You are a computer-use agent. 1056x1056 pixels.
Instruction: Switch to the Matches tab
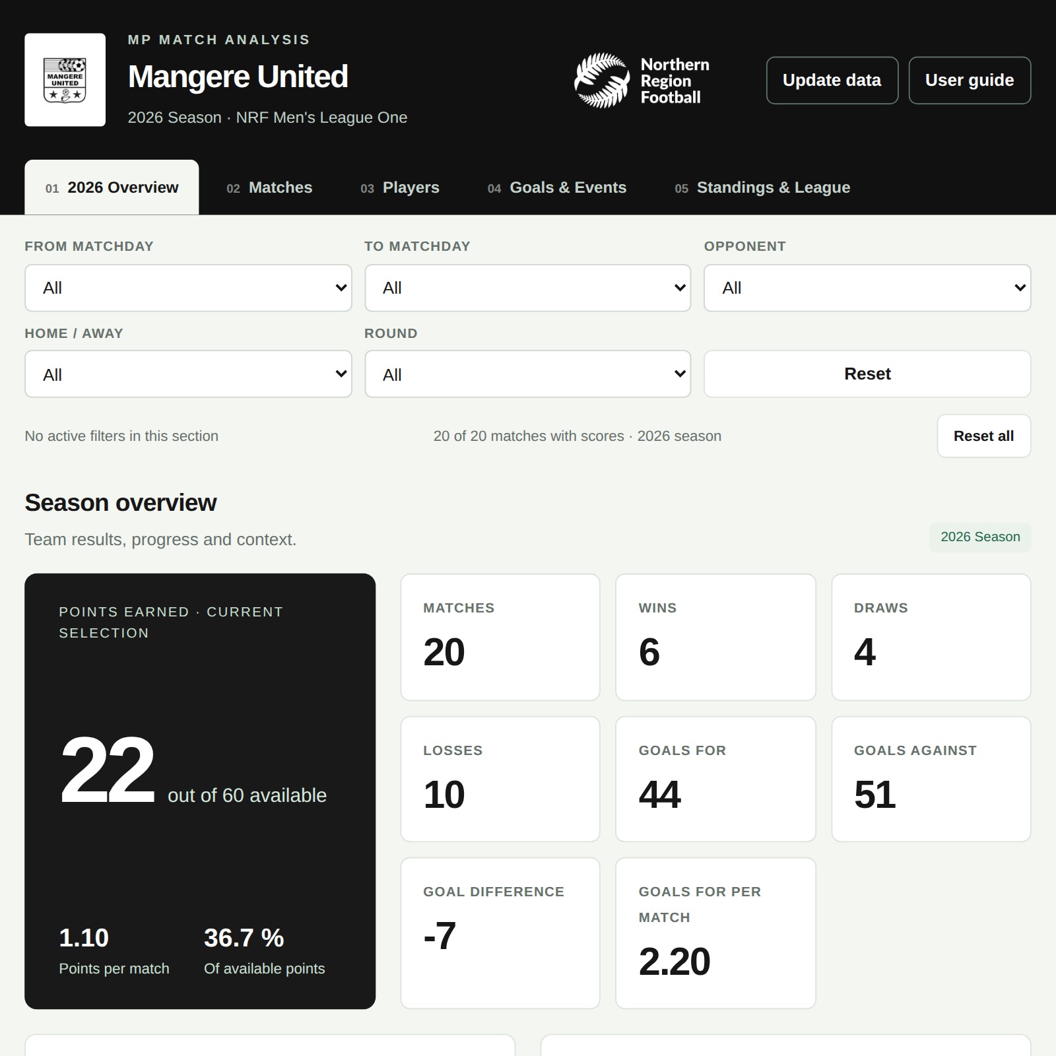click(x=269, y=187)
